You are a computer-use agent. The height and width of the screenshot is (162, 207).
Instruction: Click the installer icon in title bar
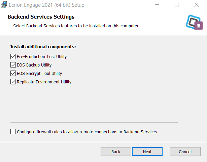point(4,5)
